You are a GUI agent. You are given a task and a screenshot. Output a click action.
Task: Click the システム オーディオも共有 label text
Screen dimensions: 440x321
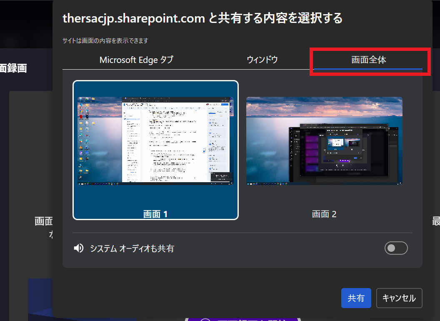132,249
